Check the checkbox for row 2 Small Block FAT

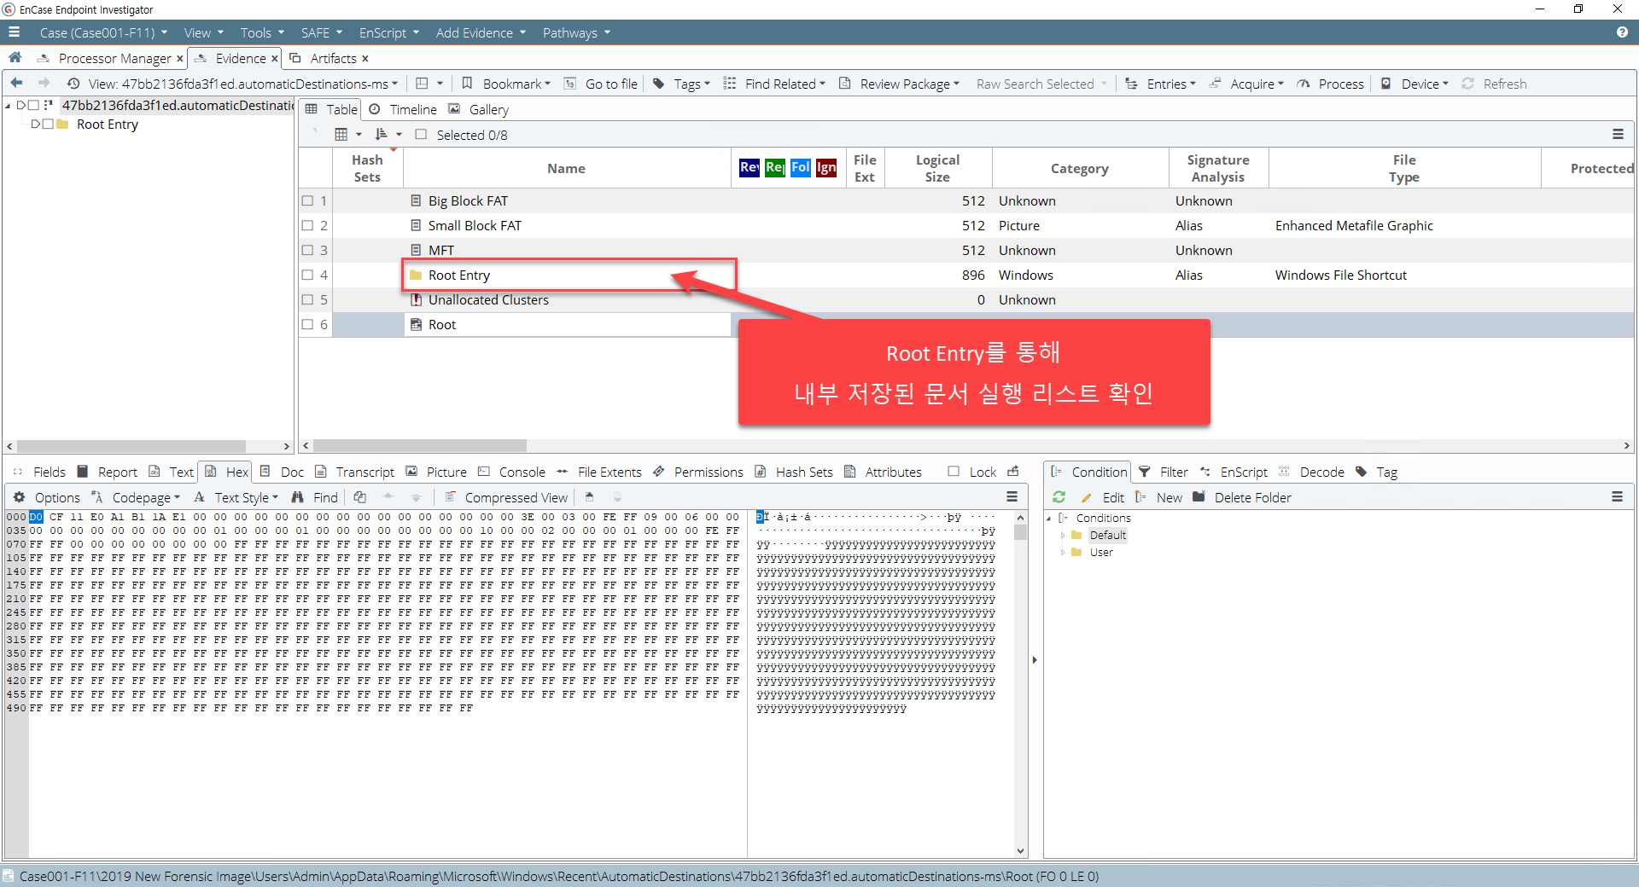click(x=307, y=225)
